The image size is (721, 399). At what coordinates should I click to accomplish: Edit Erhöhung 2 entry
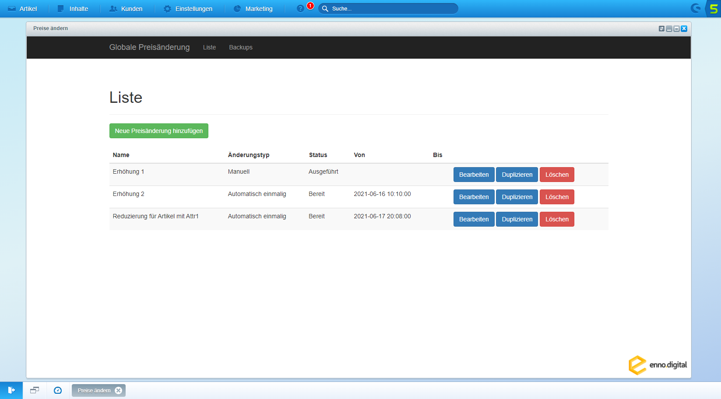[x=474, y=197]
